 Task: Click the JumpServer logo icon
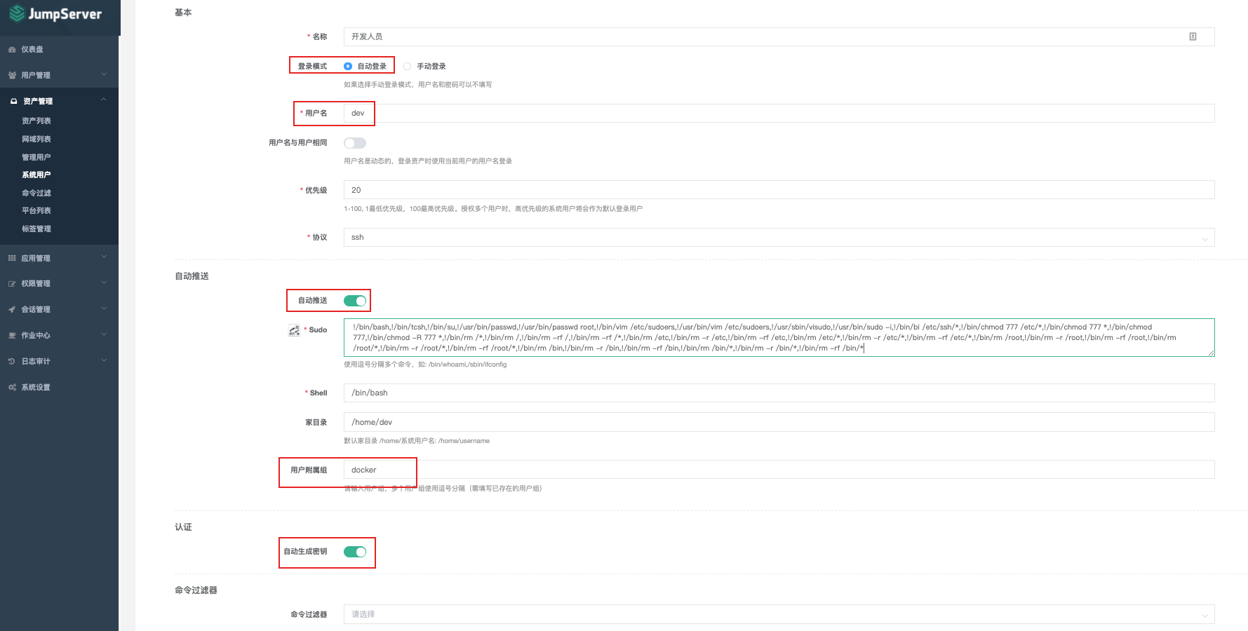click(x=17, y=13)
